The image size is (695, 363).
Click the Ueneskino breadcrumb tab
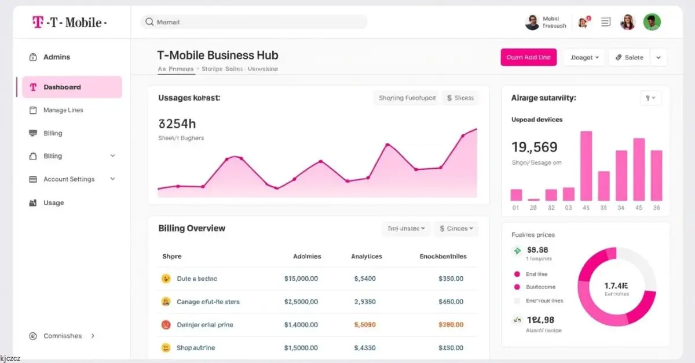coord(263,69)
